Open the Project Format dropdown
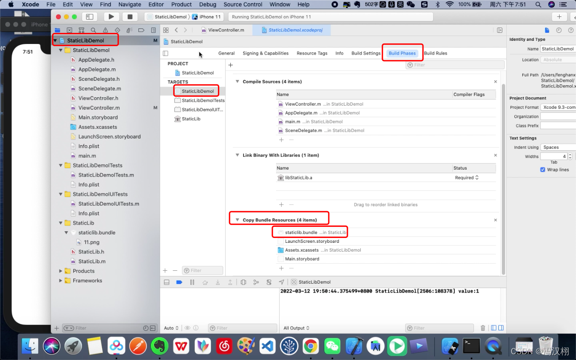Viewport: 576px width, 360px height. click(x=558, y=107)
